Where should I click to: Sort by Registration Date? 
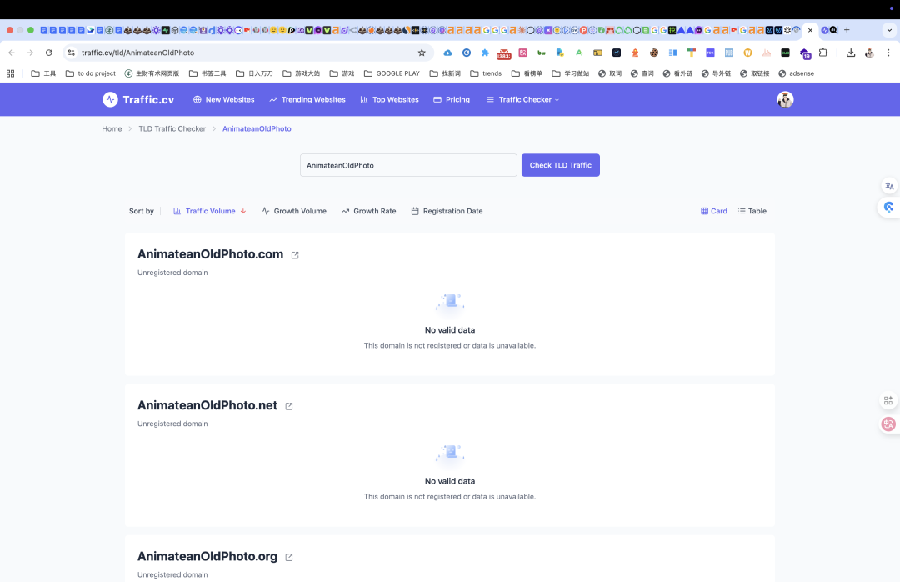447,211
